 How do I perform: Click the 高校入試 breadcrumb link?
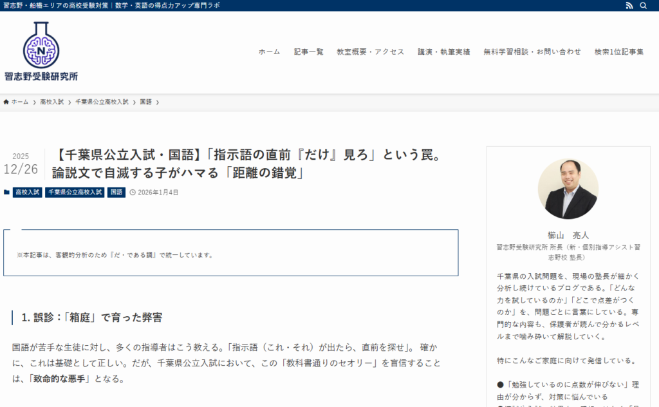[x=51, y=102]
